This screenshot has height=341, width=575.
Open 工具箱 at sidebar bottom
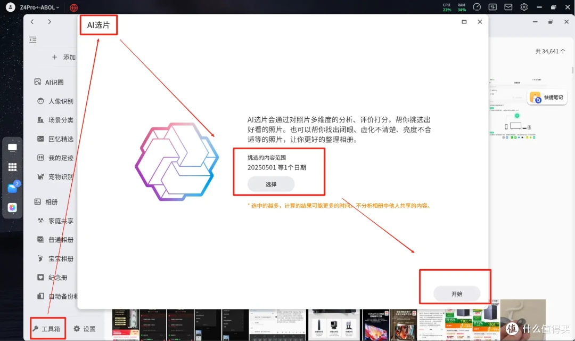pyautogui.click(x=46, y=329)
